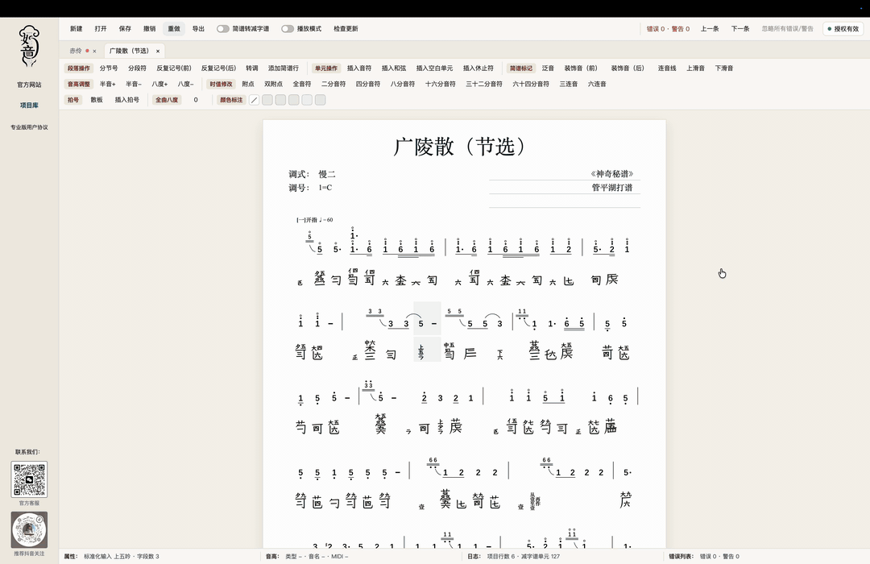Viewport: 870px width, 564px height.
Task: Apply 三连音 triplet
Action: (x=568, y=85)
